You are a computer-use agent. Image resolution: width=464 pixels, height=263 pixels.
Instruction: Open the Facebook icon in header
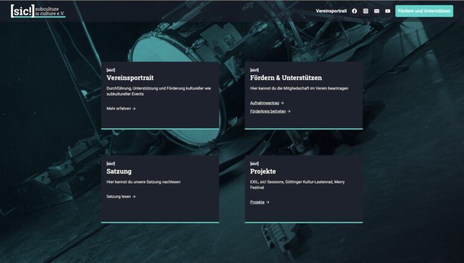355,11
